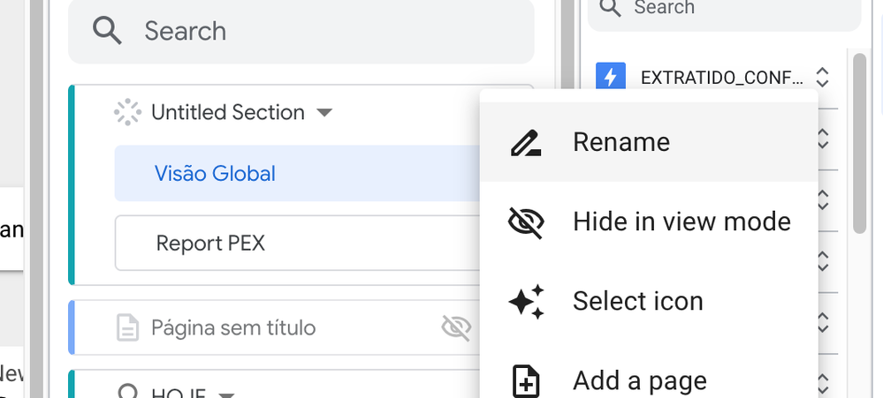Click magnifier icon in the data panel search
The image size is (883, 398).
(611, 7)
